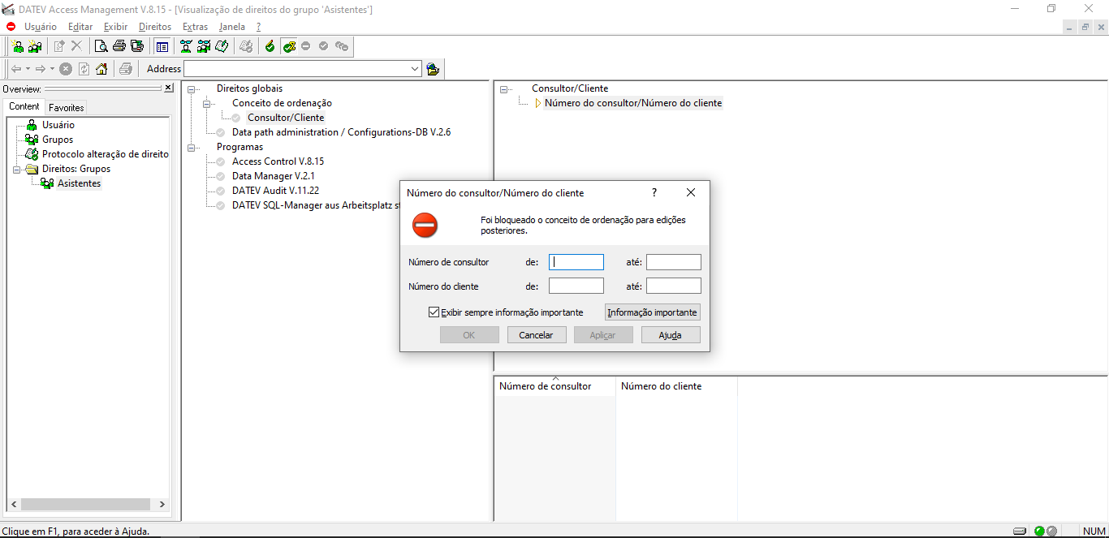Screen dimensions: 1109x538
Task: Select Usuário in the overview tree
Action: pyautogui.click(x=58, y=125)
